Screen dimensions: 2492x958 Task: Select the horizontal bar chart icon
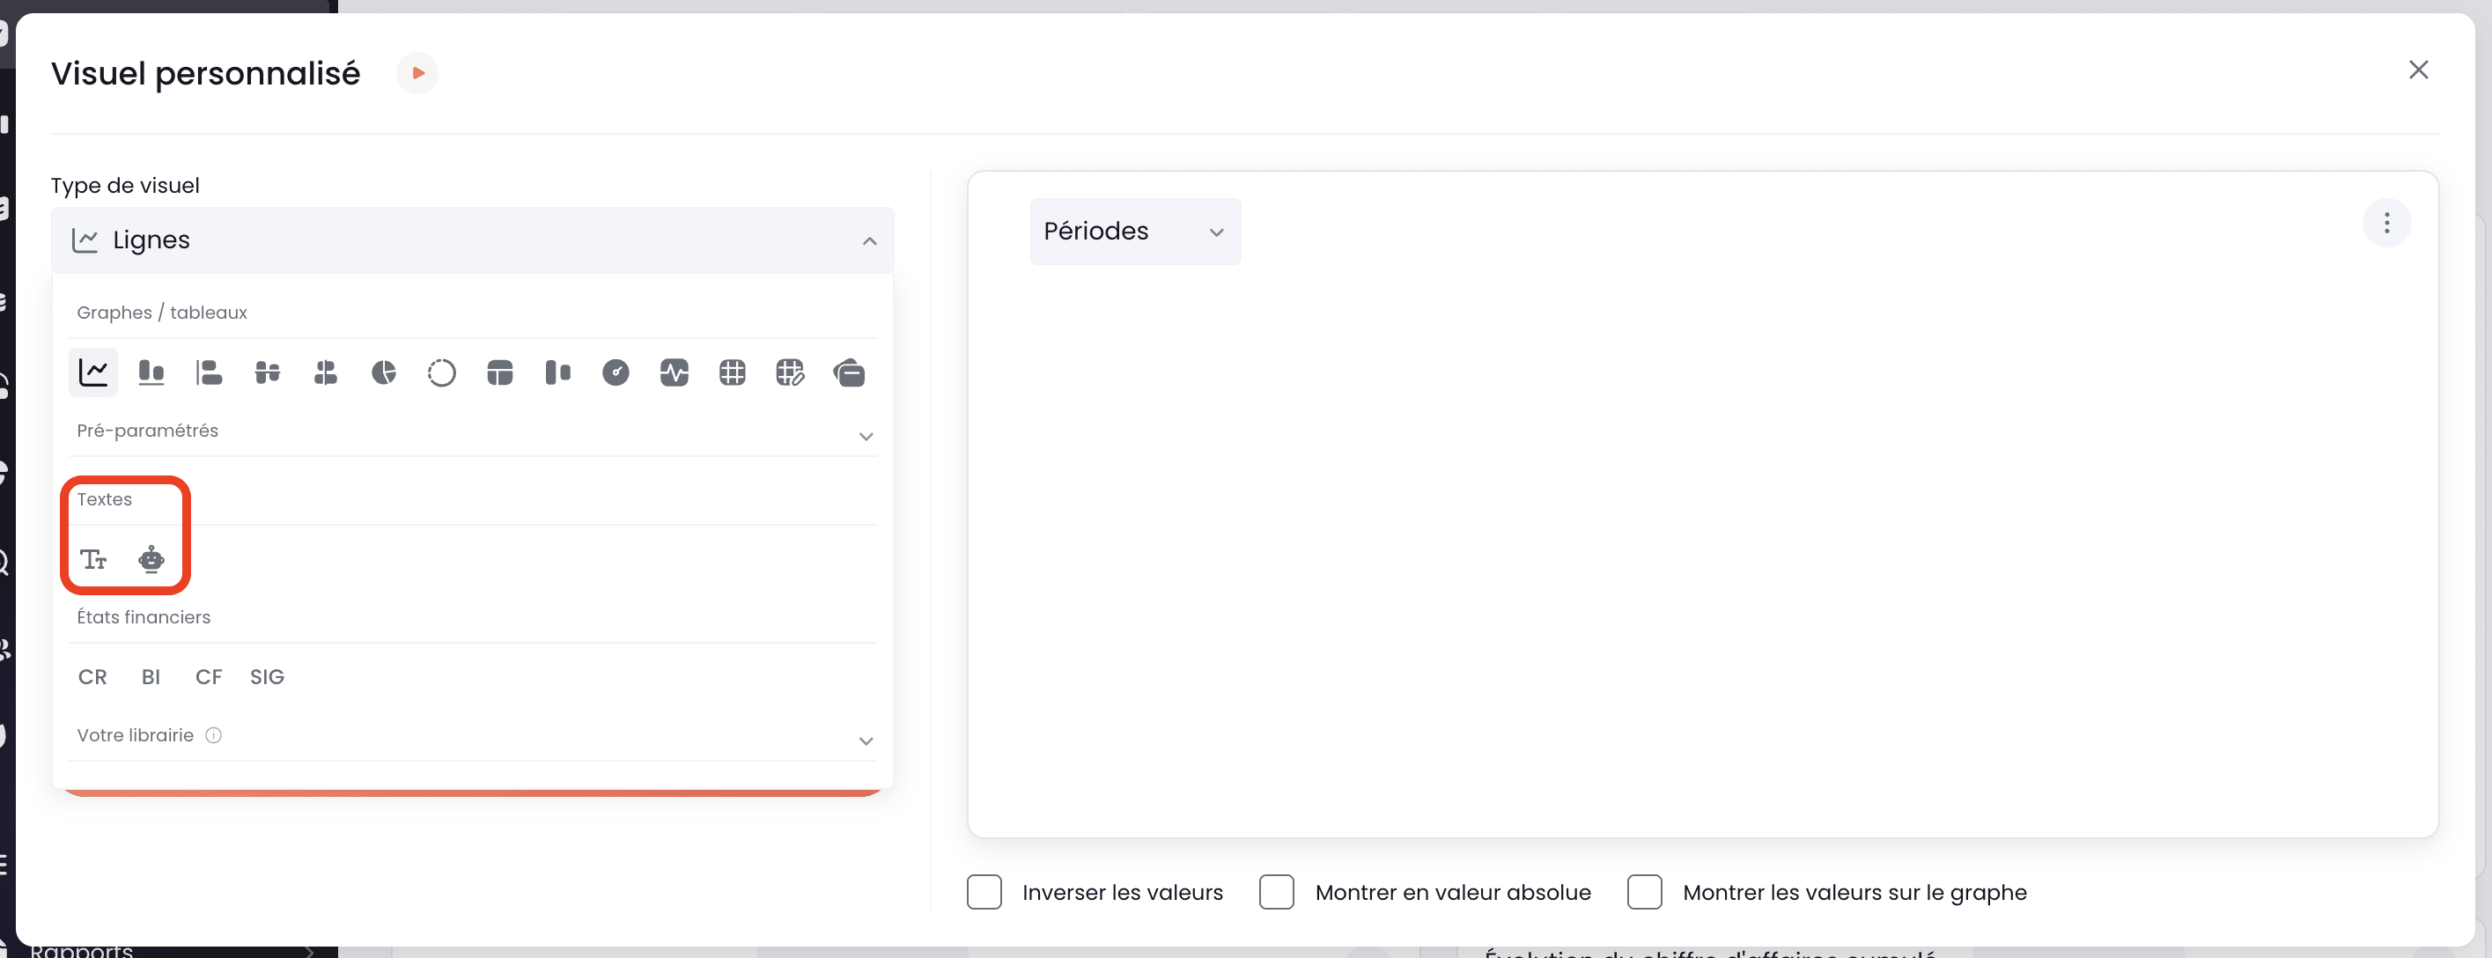[209, 372]
